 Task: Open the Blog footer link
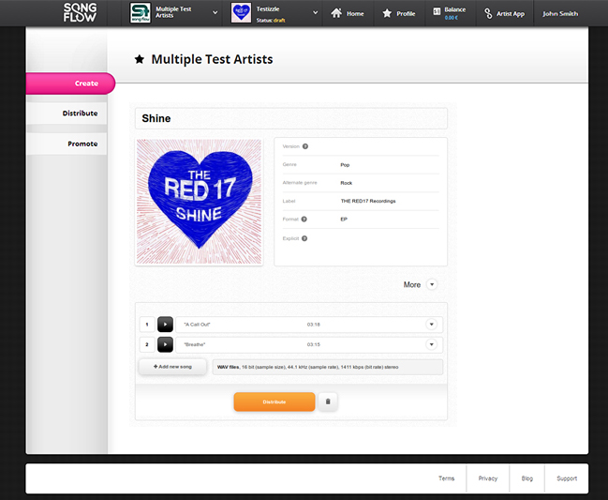526,478
